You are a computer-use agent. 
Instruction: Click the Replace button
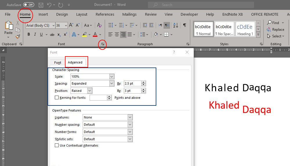pos(275,30)
